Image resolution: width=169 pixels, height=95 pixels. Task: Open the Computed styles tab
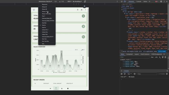pos(129,54)
